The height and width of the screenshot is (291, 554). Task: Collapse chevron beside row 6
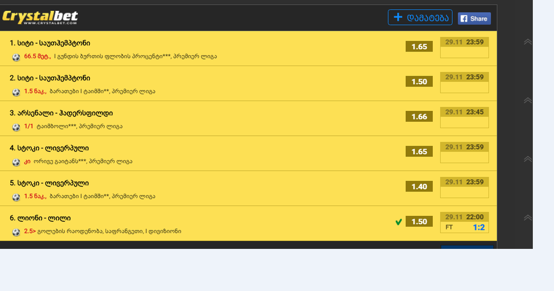click(x=527, y=217)
